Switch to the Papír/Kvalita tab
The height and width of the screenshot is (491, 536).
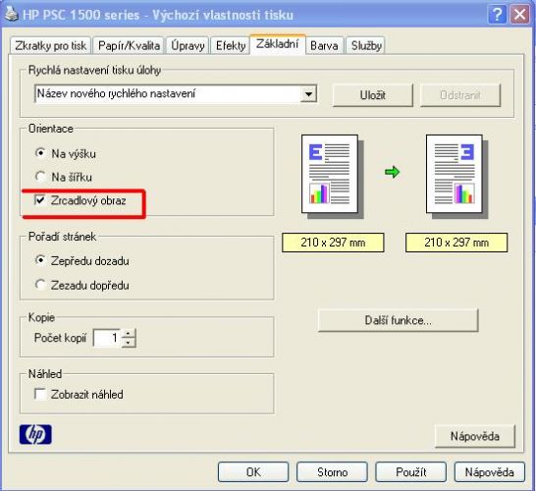(129, 45)
